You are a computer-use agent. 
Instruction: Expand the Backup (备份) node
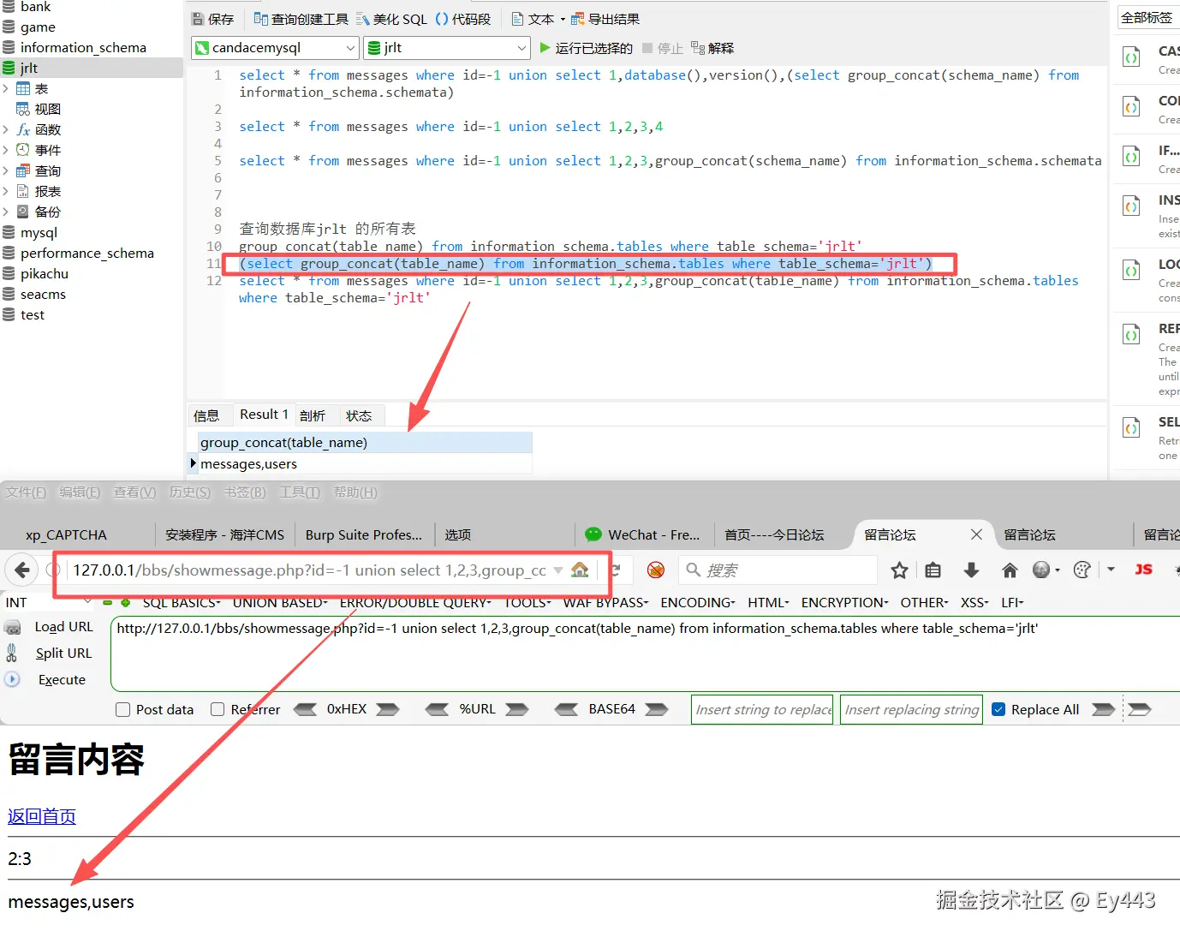(x=6, y=212)
